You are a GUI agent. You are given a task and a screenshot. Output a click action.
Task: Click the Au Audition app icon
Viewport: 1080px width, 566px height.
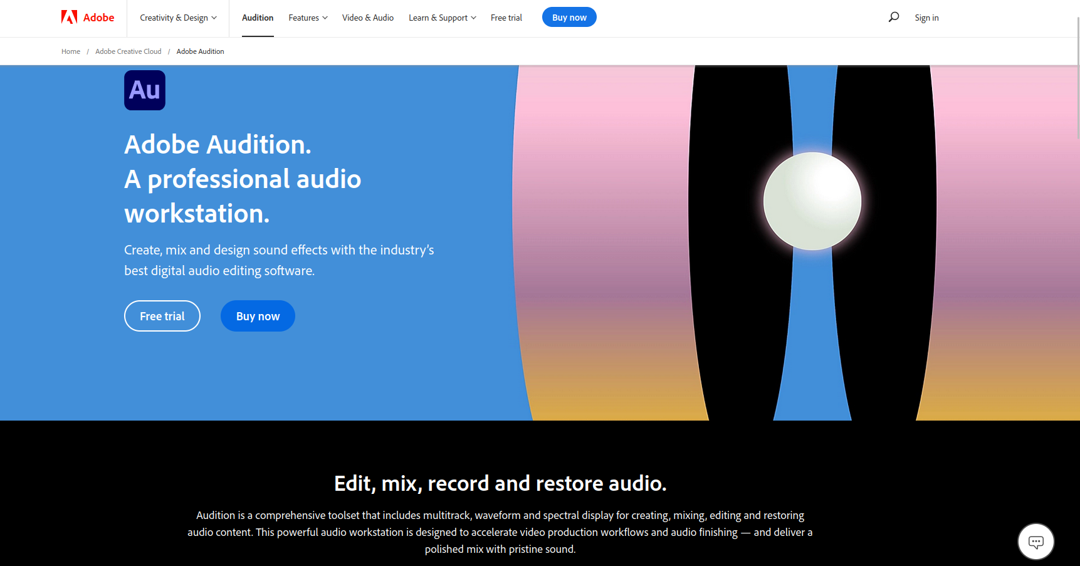click(x=145, y=90)
